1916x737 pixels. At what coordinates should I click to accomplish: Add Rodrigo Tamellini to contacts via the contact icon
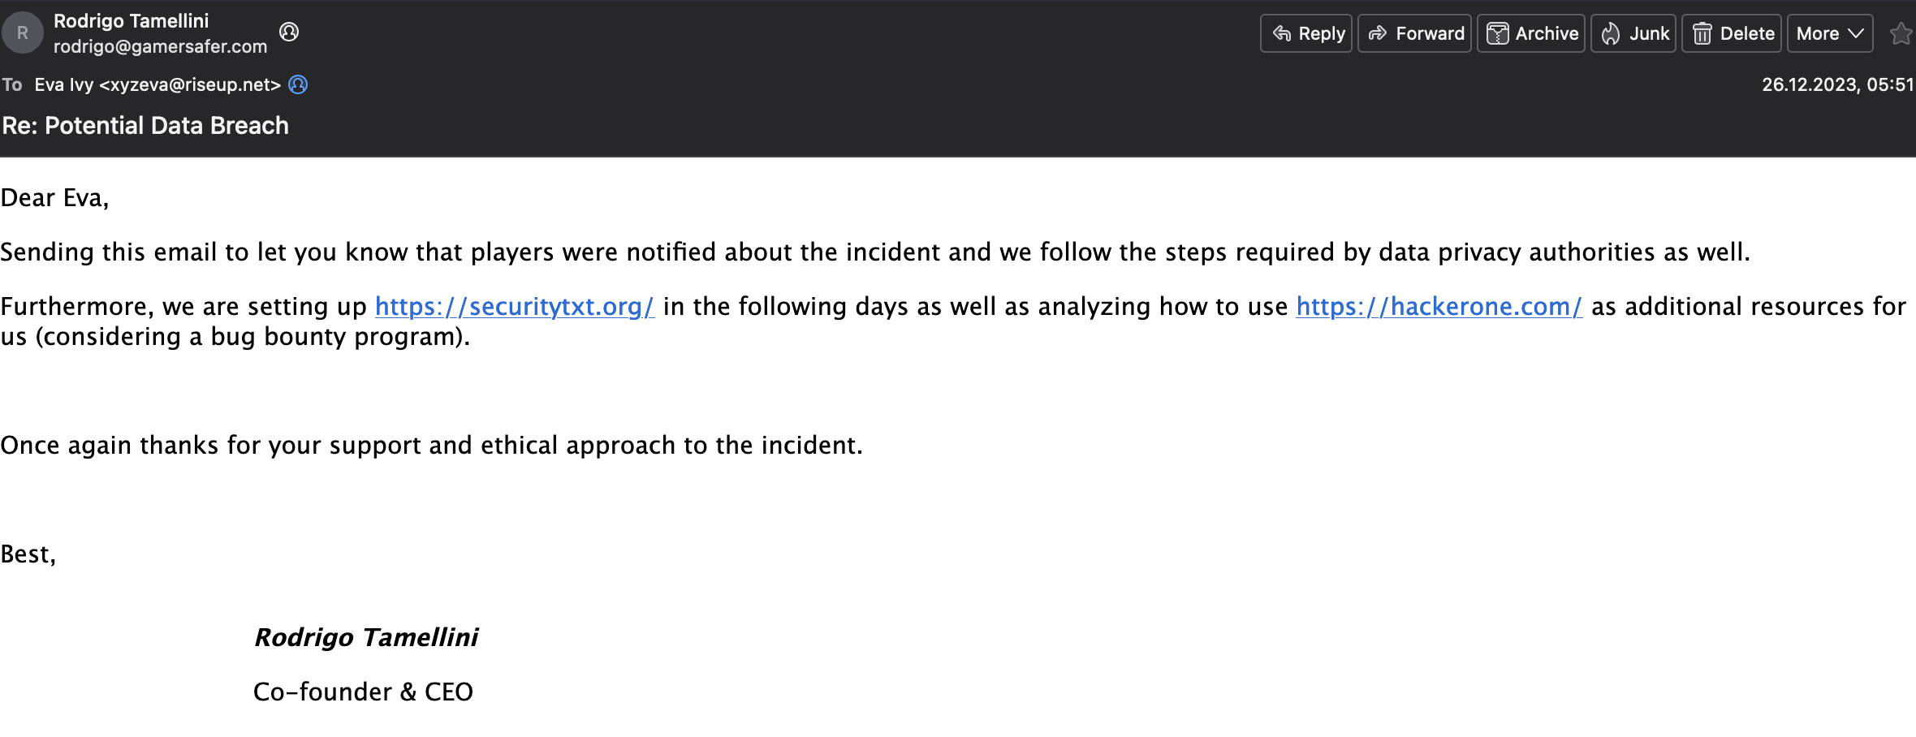tap(288, 32)
